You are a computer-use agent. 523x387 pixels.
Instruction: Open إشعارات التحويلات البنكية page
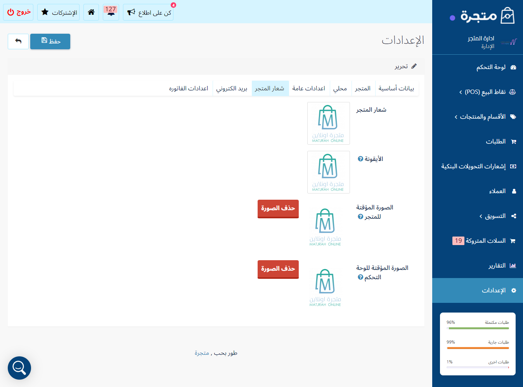click(x=478, y=166)
